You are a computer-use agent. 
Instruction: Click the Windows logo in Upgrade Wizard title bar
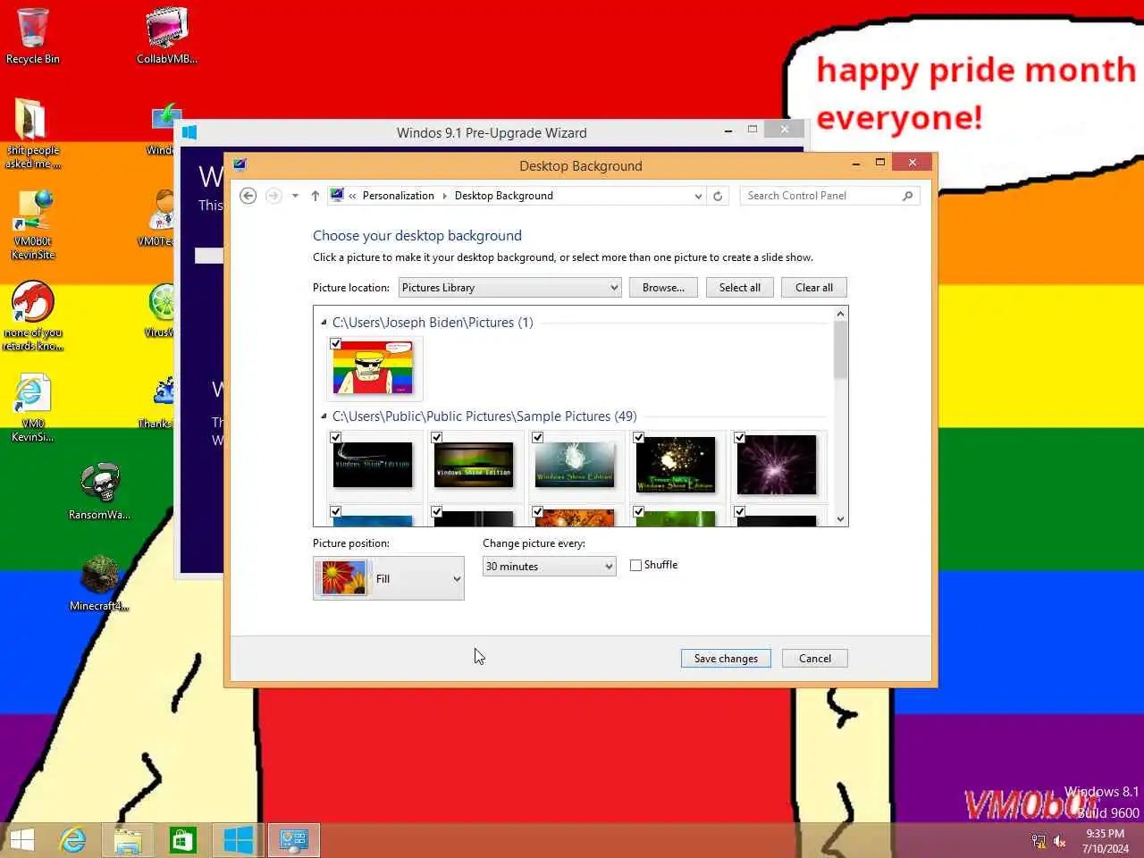pyautogui.click(x=189, y=132)
